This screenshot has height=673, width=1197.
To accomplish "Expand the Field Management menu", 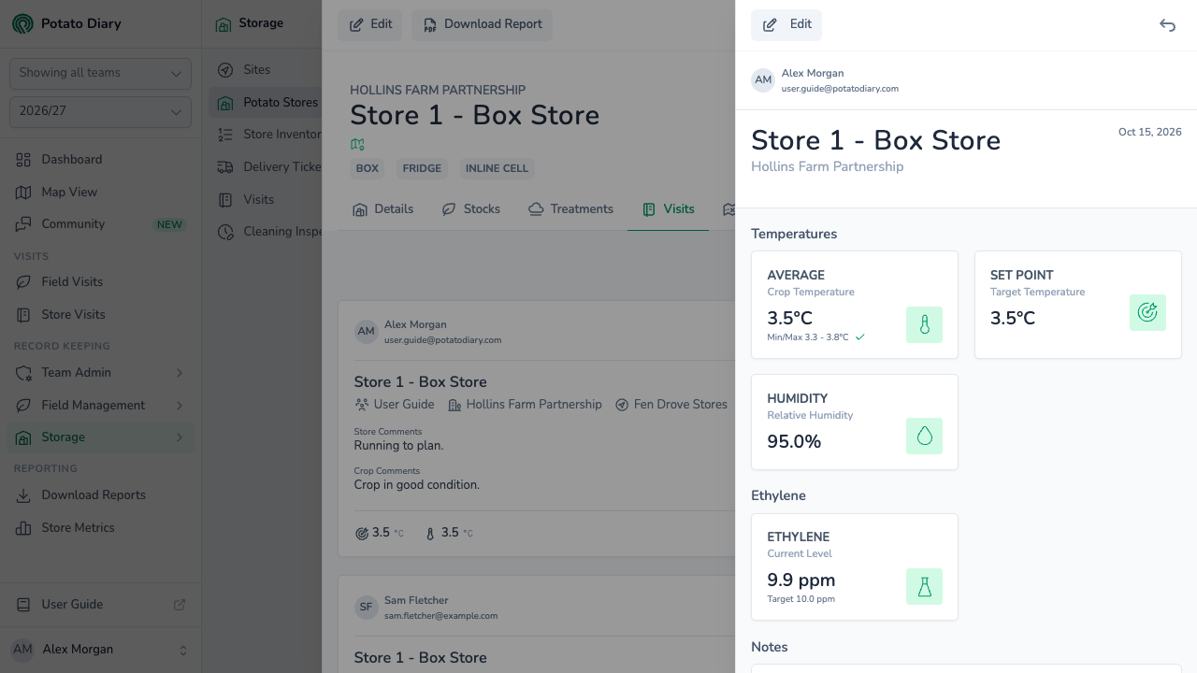I will click(x=100, y=406).
